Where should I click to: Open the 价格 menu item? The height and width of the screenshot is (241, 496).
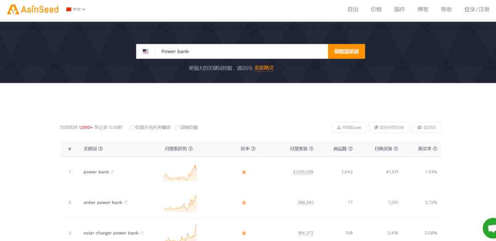(376, 10)
